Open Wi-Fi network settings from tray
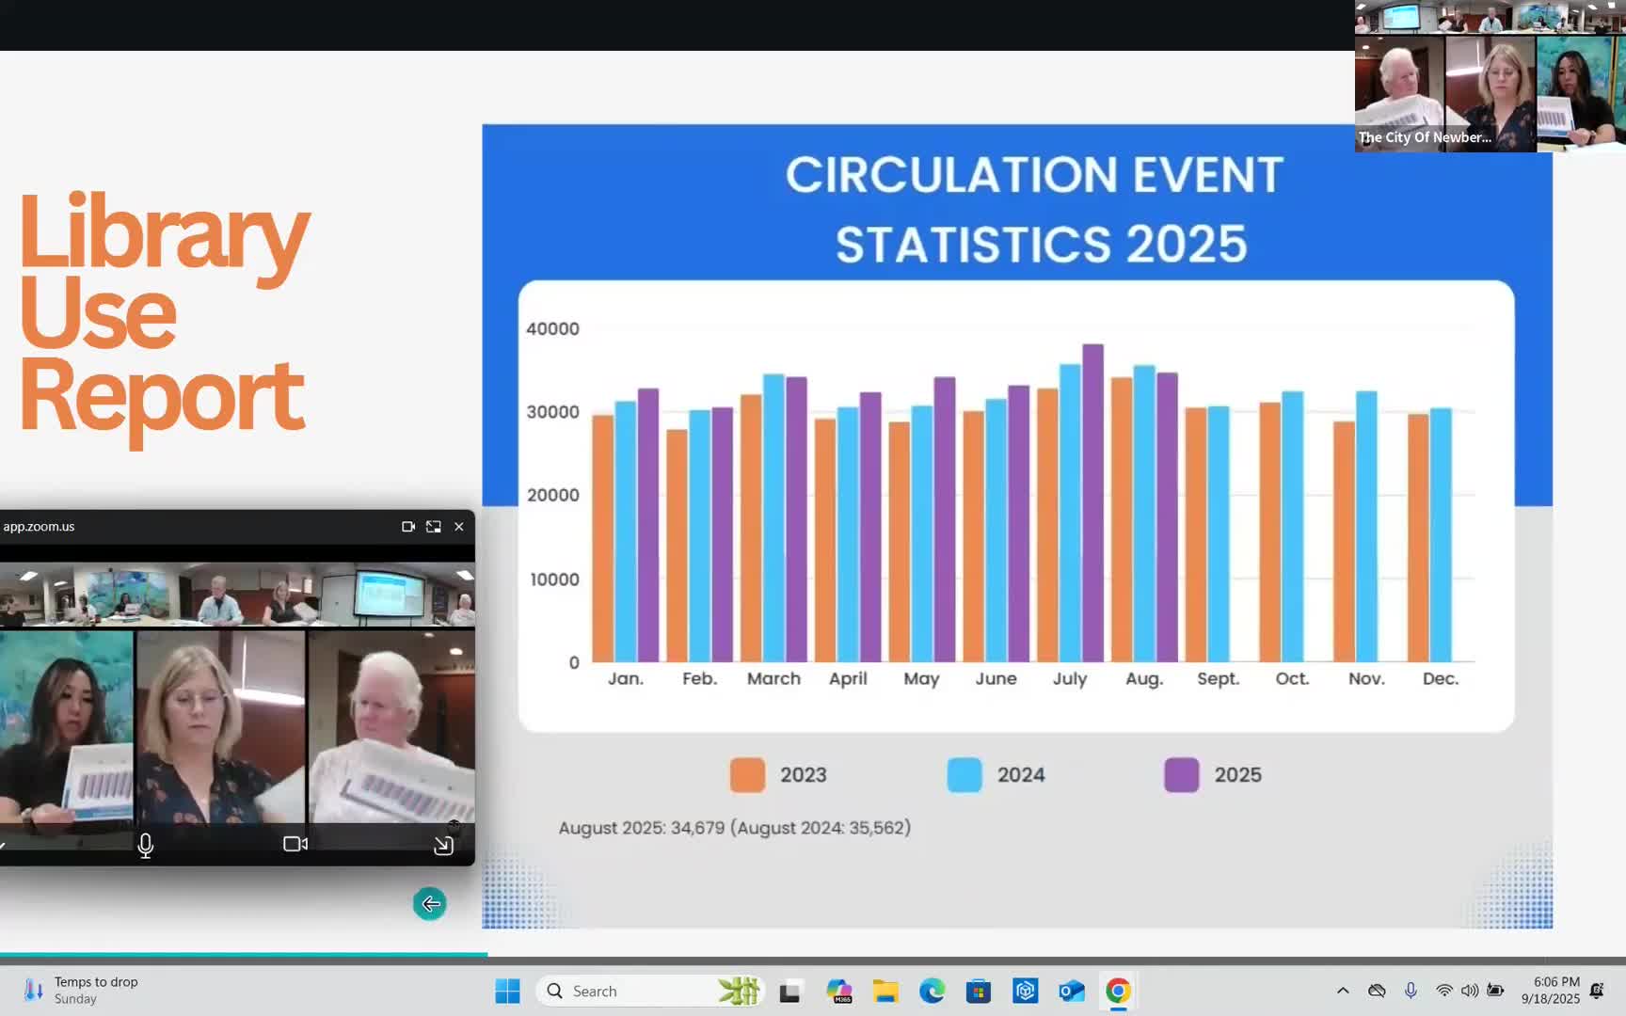The width and height of the screenshot is (1626, 1016). click(x=1444, y=991)
